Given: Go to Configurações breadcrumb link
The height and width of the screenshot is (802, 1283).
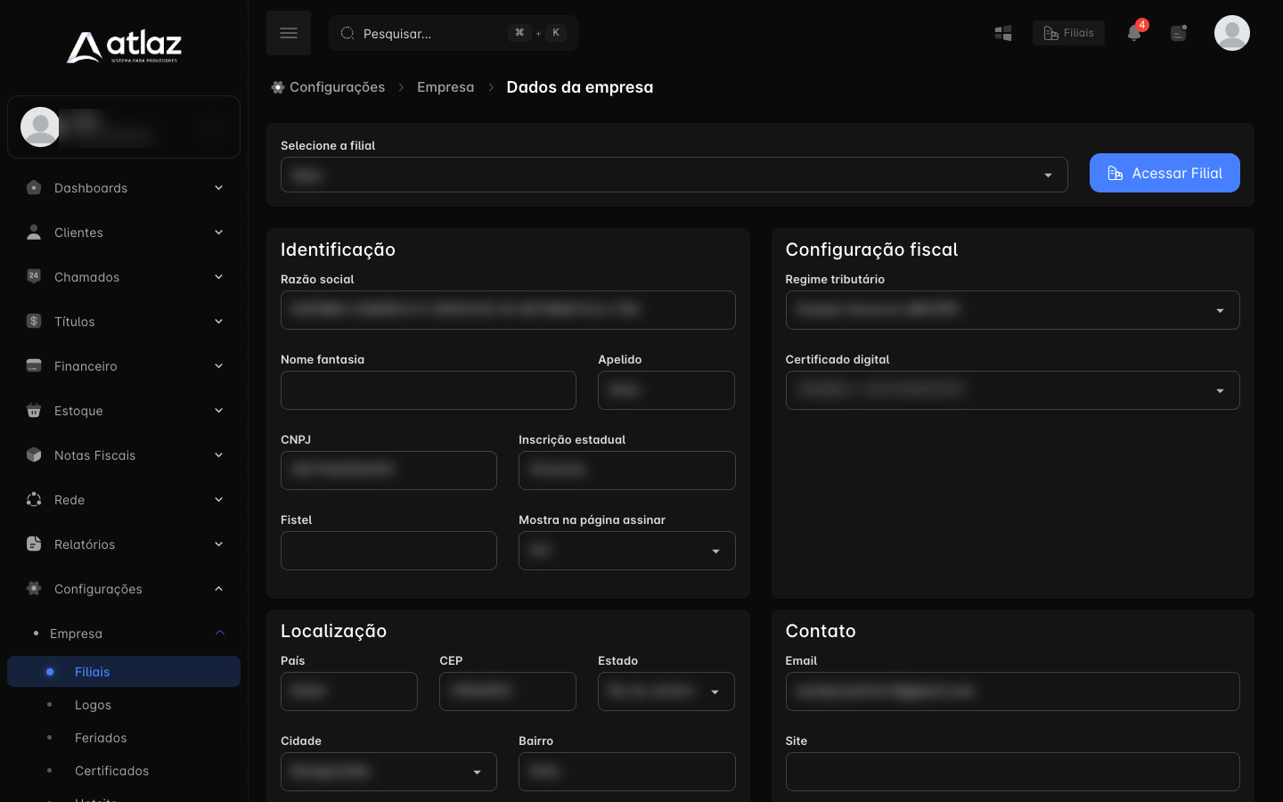Looking at the screenshot, I should click(x=328, y=87).
